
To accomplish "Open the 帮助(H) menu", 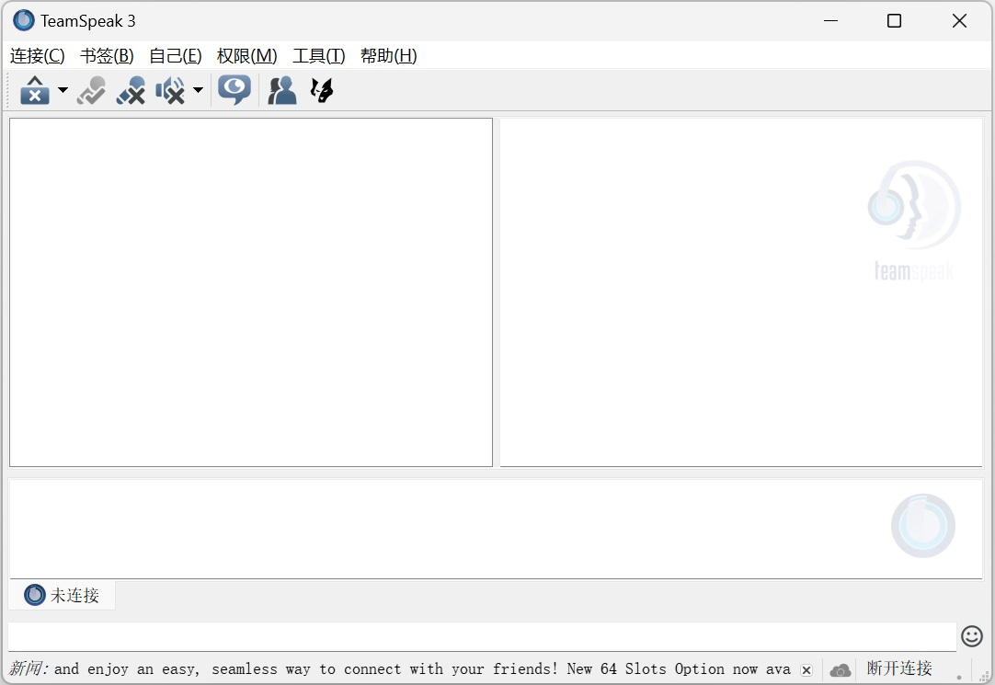I will 388,56.
